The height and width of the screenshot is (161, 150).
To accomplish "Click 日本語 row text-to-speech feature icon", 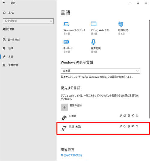I will 125,116.
